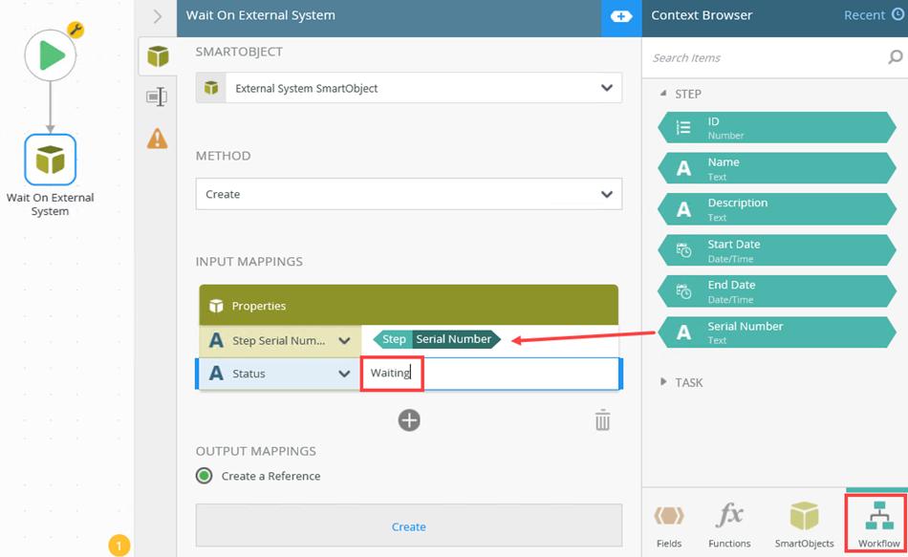
Task: Select the Wait On External System step icon
Action: pos(50,159)
